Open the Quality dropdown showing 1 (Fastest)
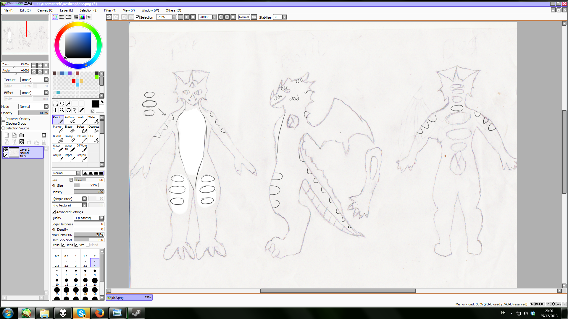Viewport: 568px width, 319px height. [101, 218]
